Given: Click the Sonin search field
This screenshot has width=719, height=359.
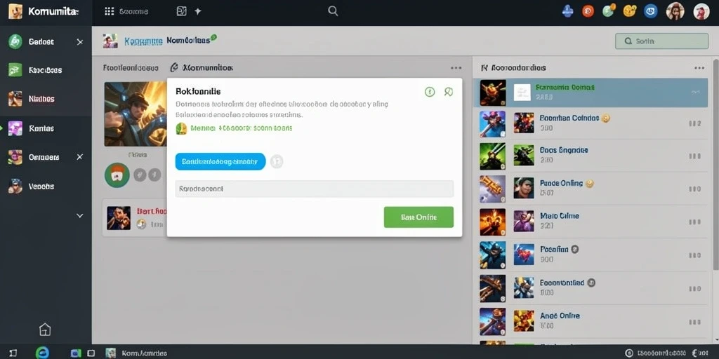Looking at the screenshot, I should 661,41.
